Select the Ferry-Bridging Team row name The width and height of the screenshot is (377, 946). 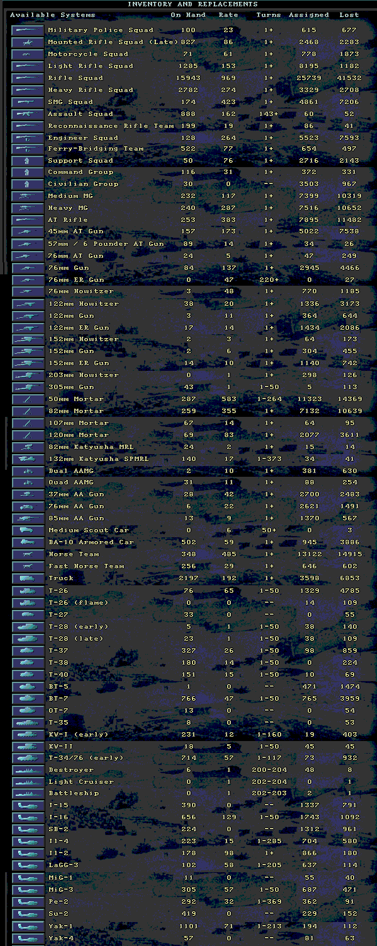[x=96, y=149]
